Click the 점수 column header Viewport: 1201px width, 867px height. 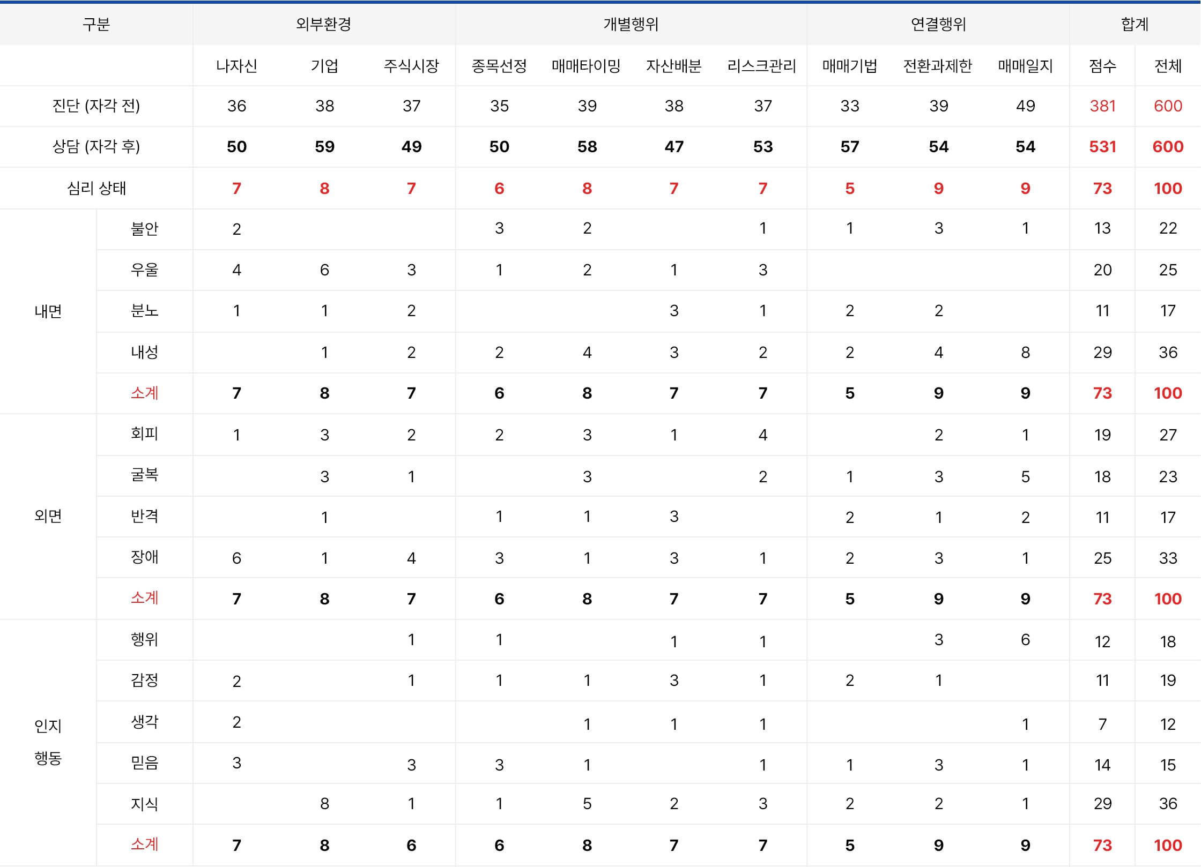[1102, 66]
